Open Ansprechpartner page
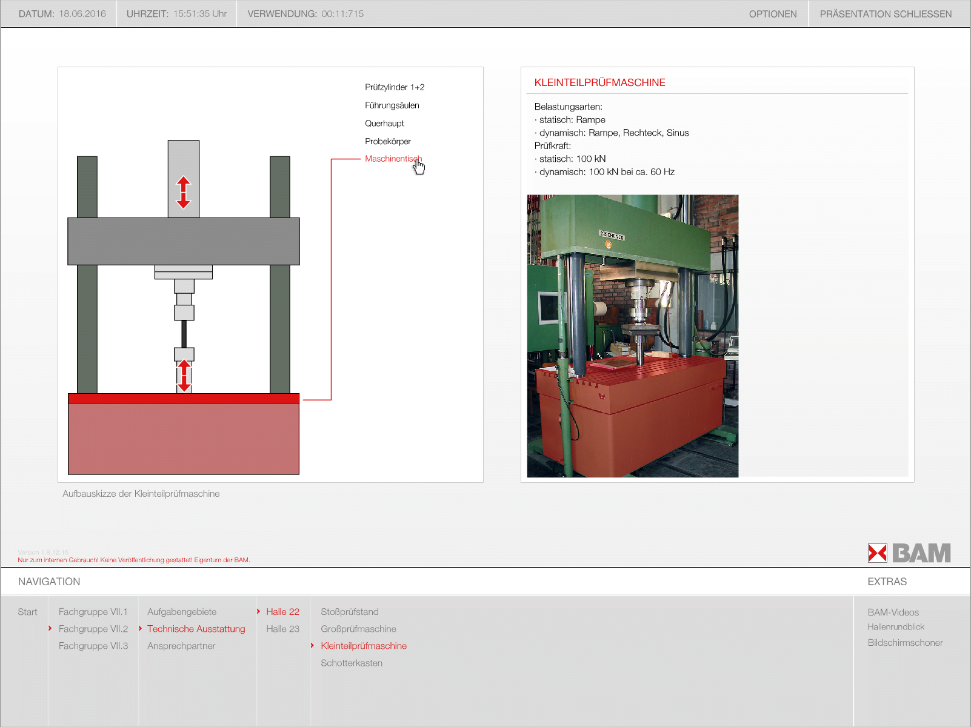Screen dimensions: 971x727 point(181,646)
